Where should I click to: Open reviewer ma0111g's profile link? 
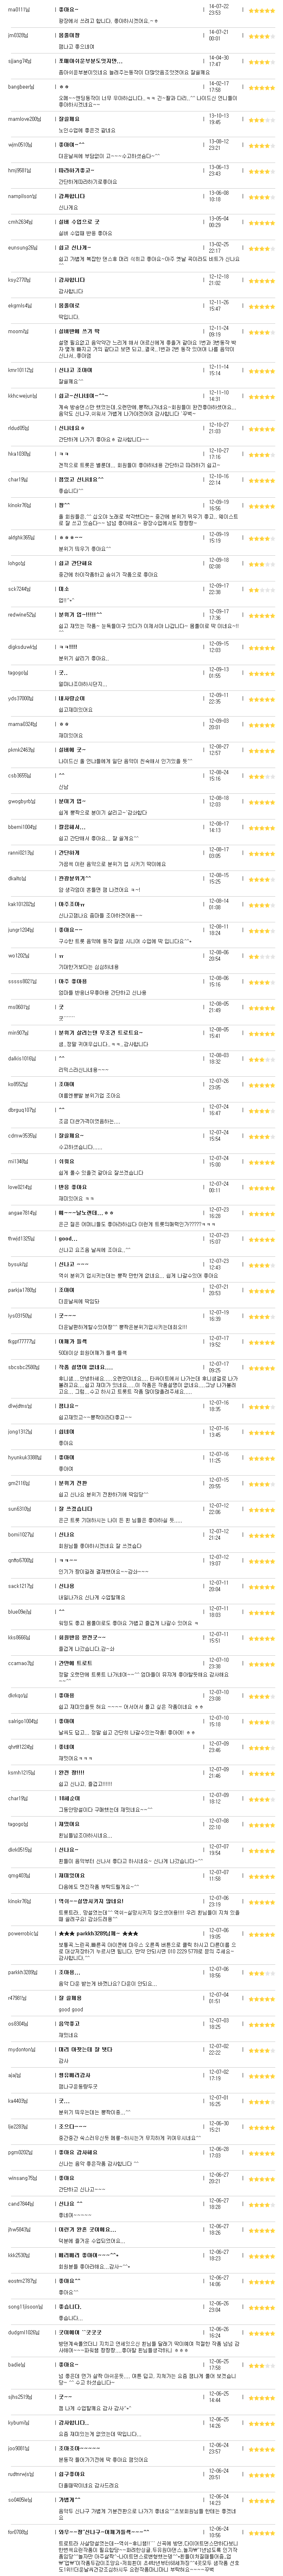click(x=19, y=9)
